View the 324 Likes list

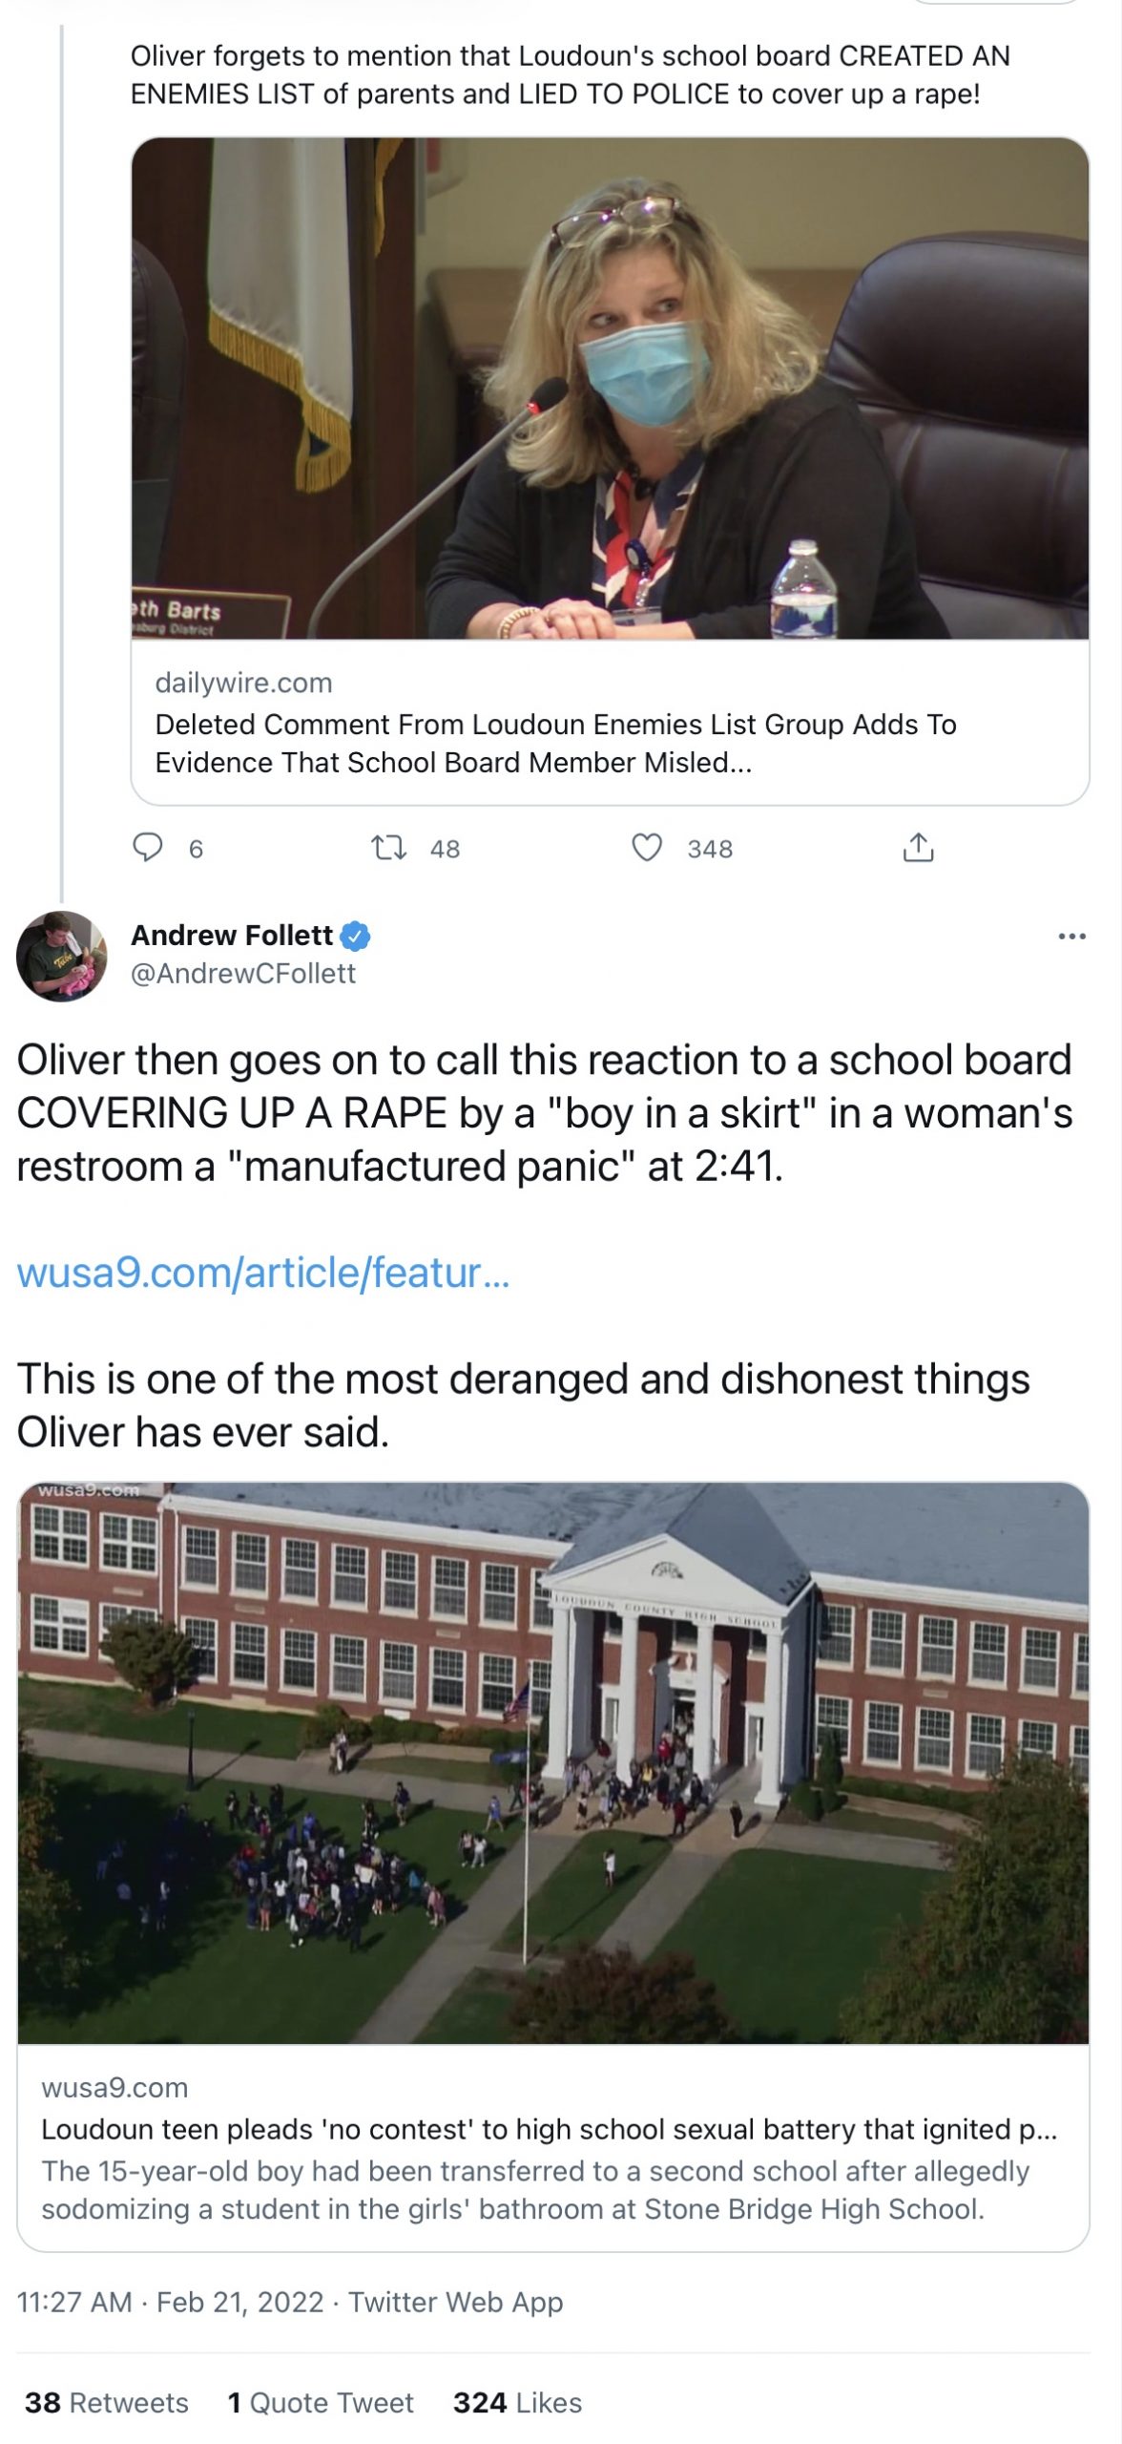tap(517, 2402)
